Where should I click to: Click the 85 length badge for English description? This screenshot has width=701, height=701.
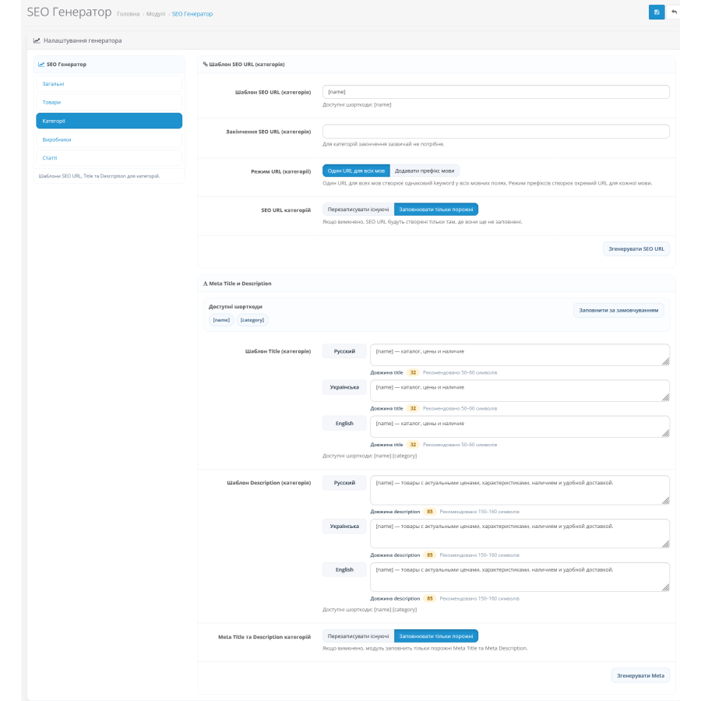coord(430,599)
